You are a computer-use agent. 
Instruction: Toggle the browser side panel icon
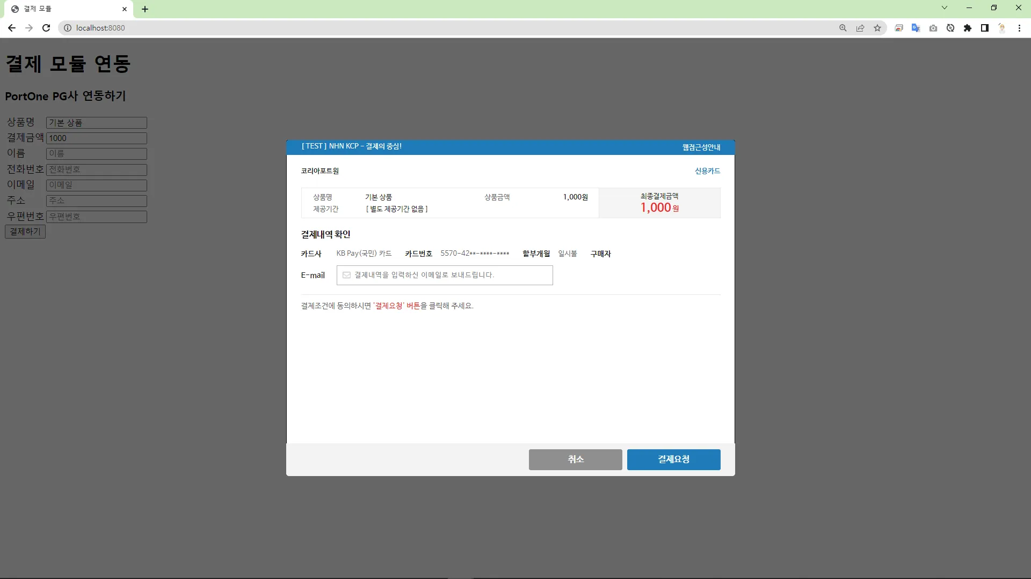point(985,28)
